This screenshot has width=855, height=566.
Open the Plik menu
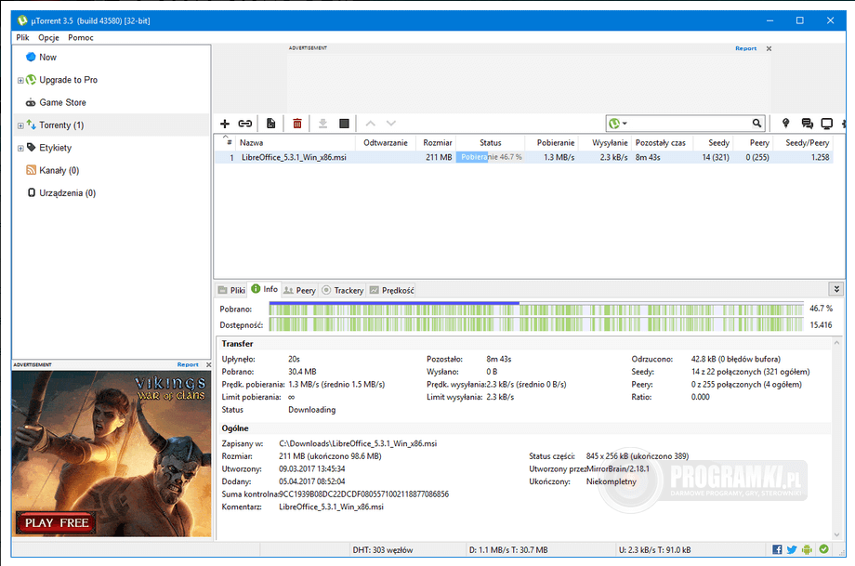click(22, 37)
